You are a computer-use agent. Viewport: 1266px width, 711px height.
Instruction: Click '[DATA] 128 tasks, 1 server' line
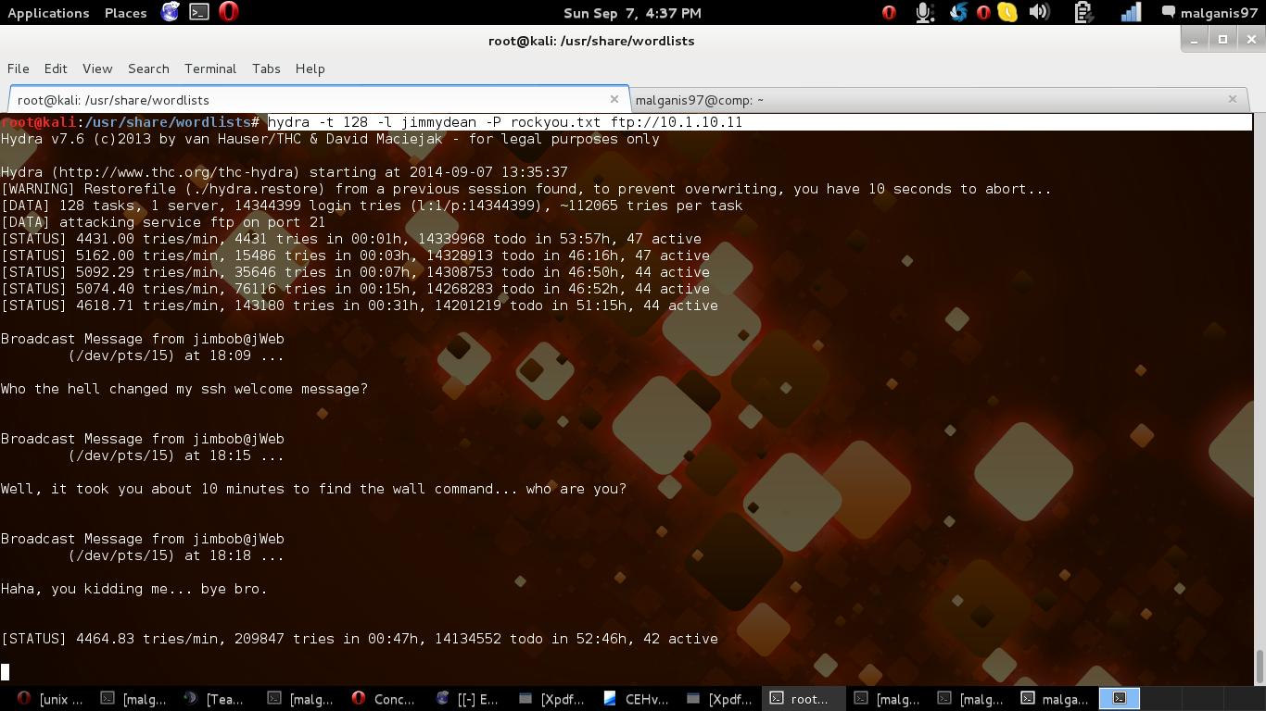coord(372,206)
